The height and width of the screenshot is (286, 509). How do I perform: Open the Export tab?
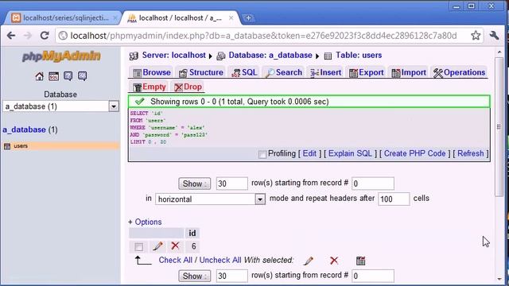[367, 72]
